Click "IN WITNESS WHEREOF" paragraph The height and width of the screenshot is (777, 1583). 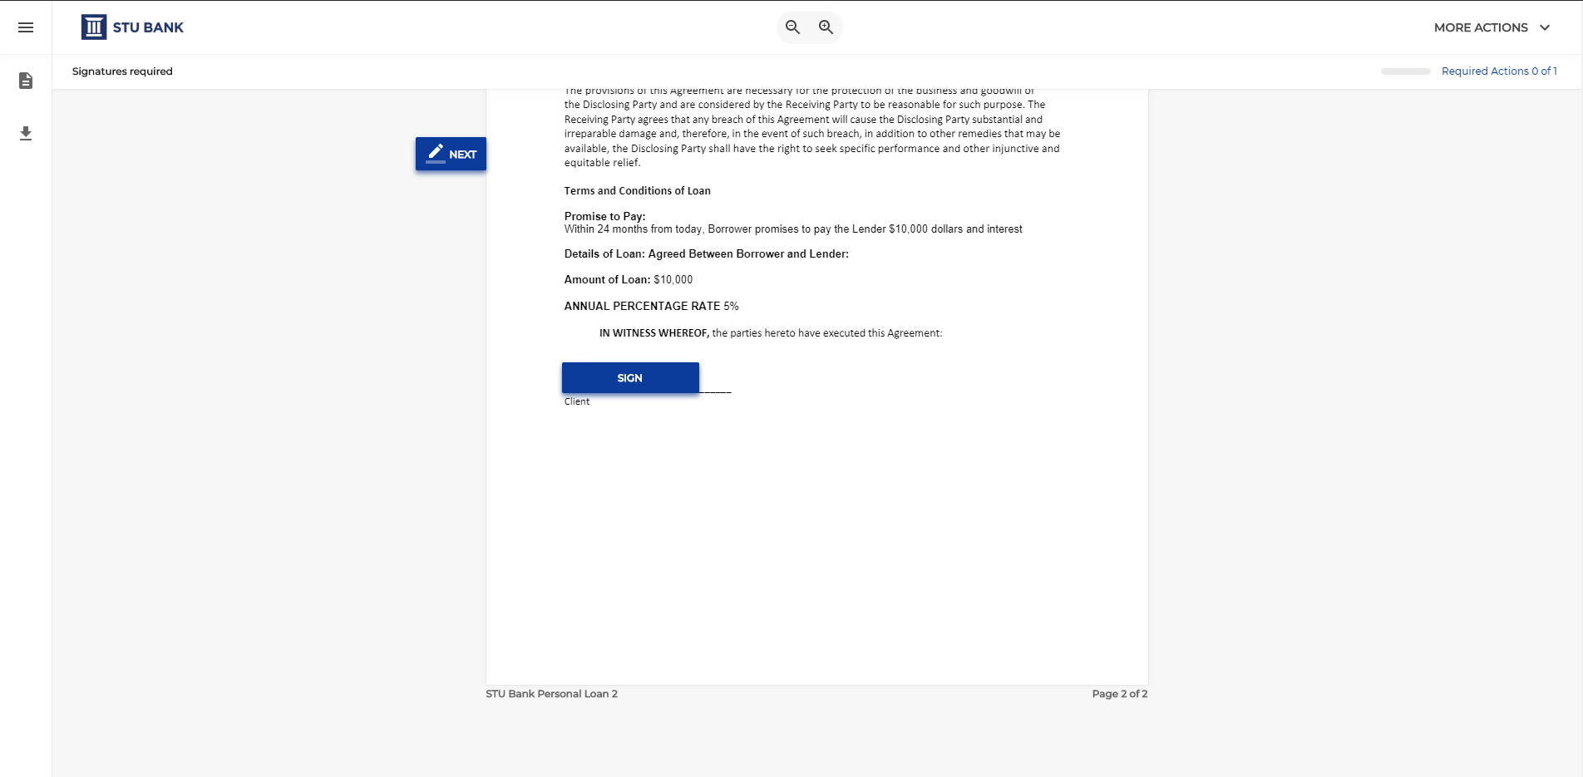coord(771,333)
